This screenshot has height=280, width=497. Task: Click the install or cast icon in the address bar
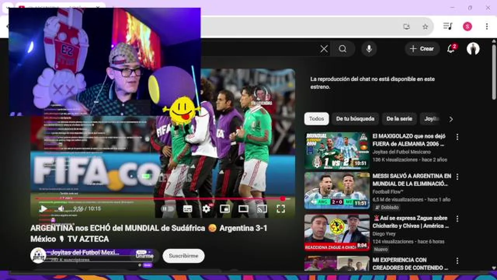[x=407, y=26]
